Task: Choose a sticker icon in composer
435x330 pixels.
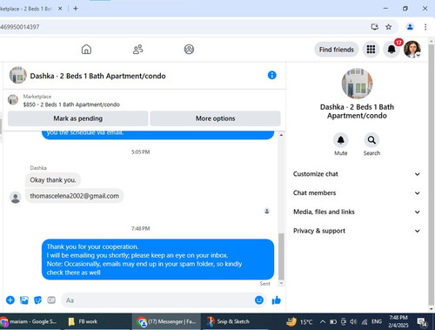Action: 37,300
